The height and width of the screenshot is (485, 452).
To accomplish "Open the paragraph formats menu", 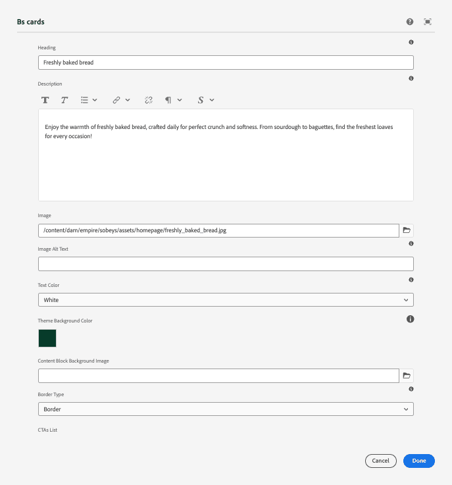I will [173, 100].
